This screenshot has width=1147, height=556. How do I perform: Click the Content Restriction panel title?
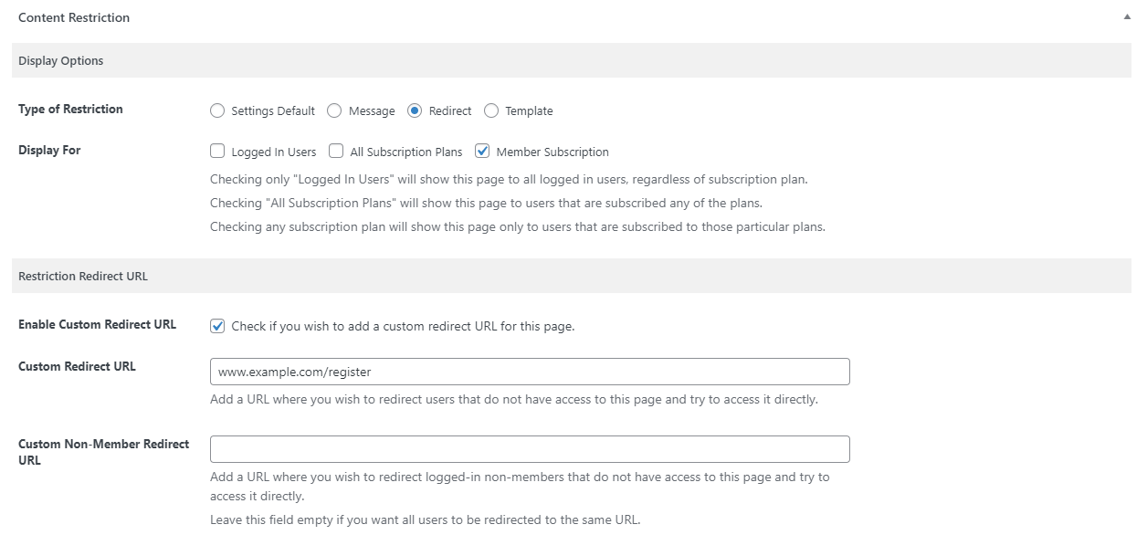[74, 17]
